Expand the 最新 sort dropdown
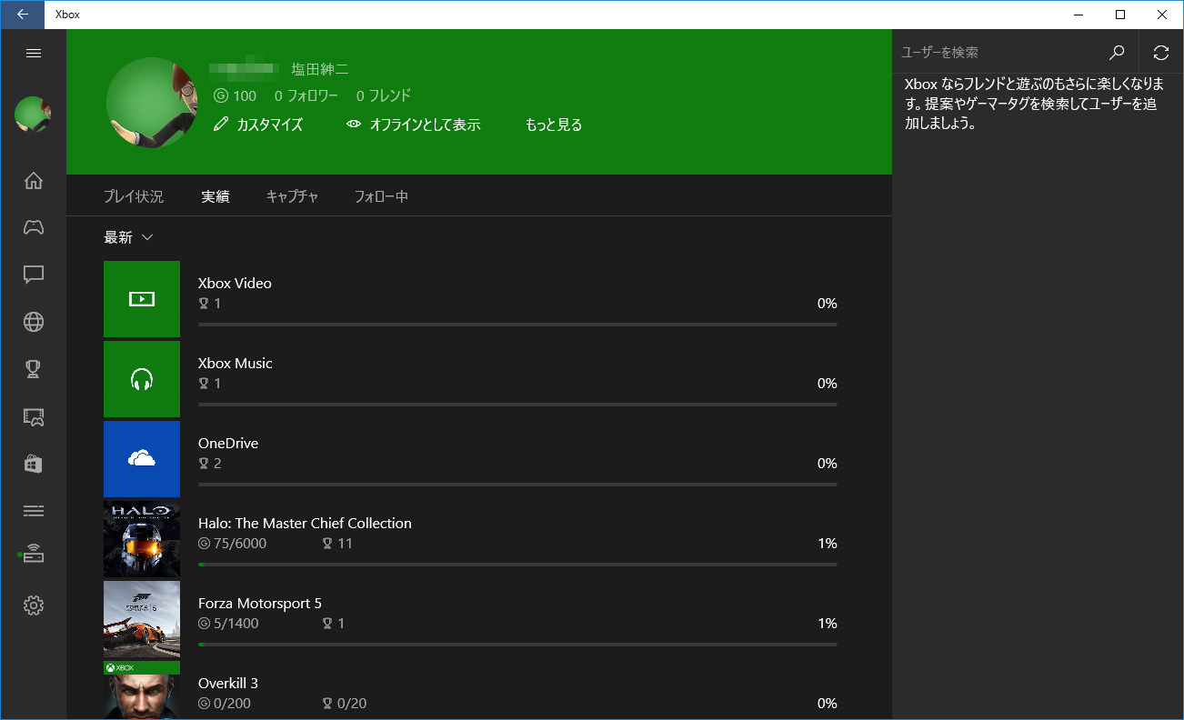1184x720 pixels. click(x=128, y=237)
